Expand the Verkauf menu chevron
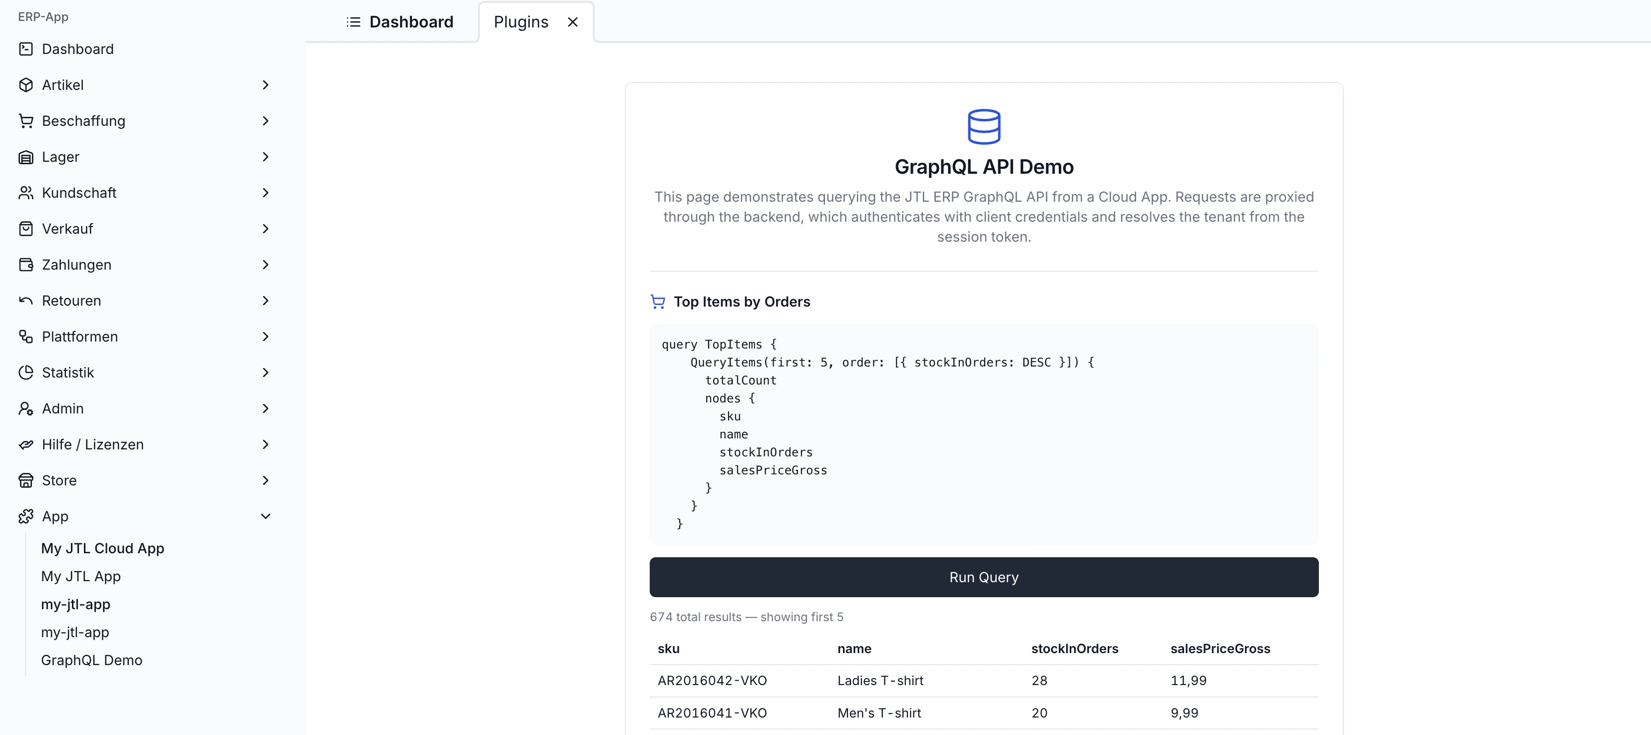 [x=265, y=229]
